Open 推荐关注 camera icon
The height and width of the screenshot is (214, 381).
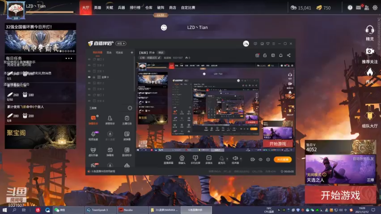click(x=370, y=51)
